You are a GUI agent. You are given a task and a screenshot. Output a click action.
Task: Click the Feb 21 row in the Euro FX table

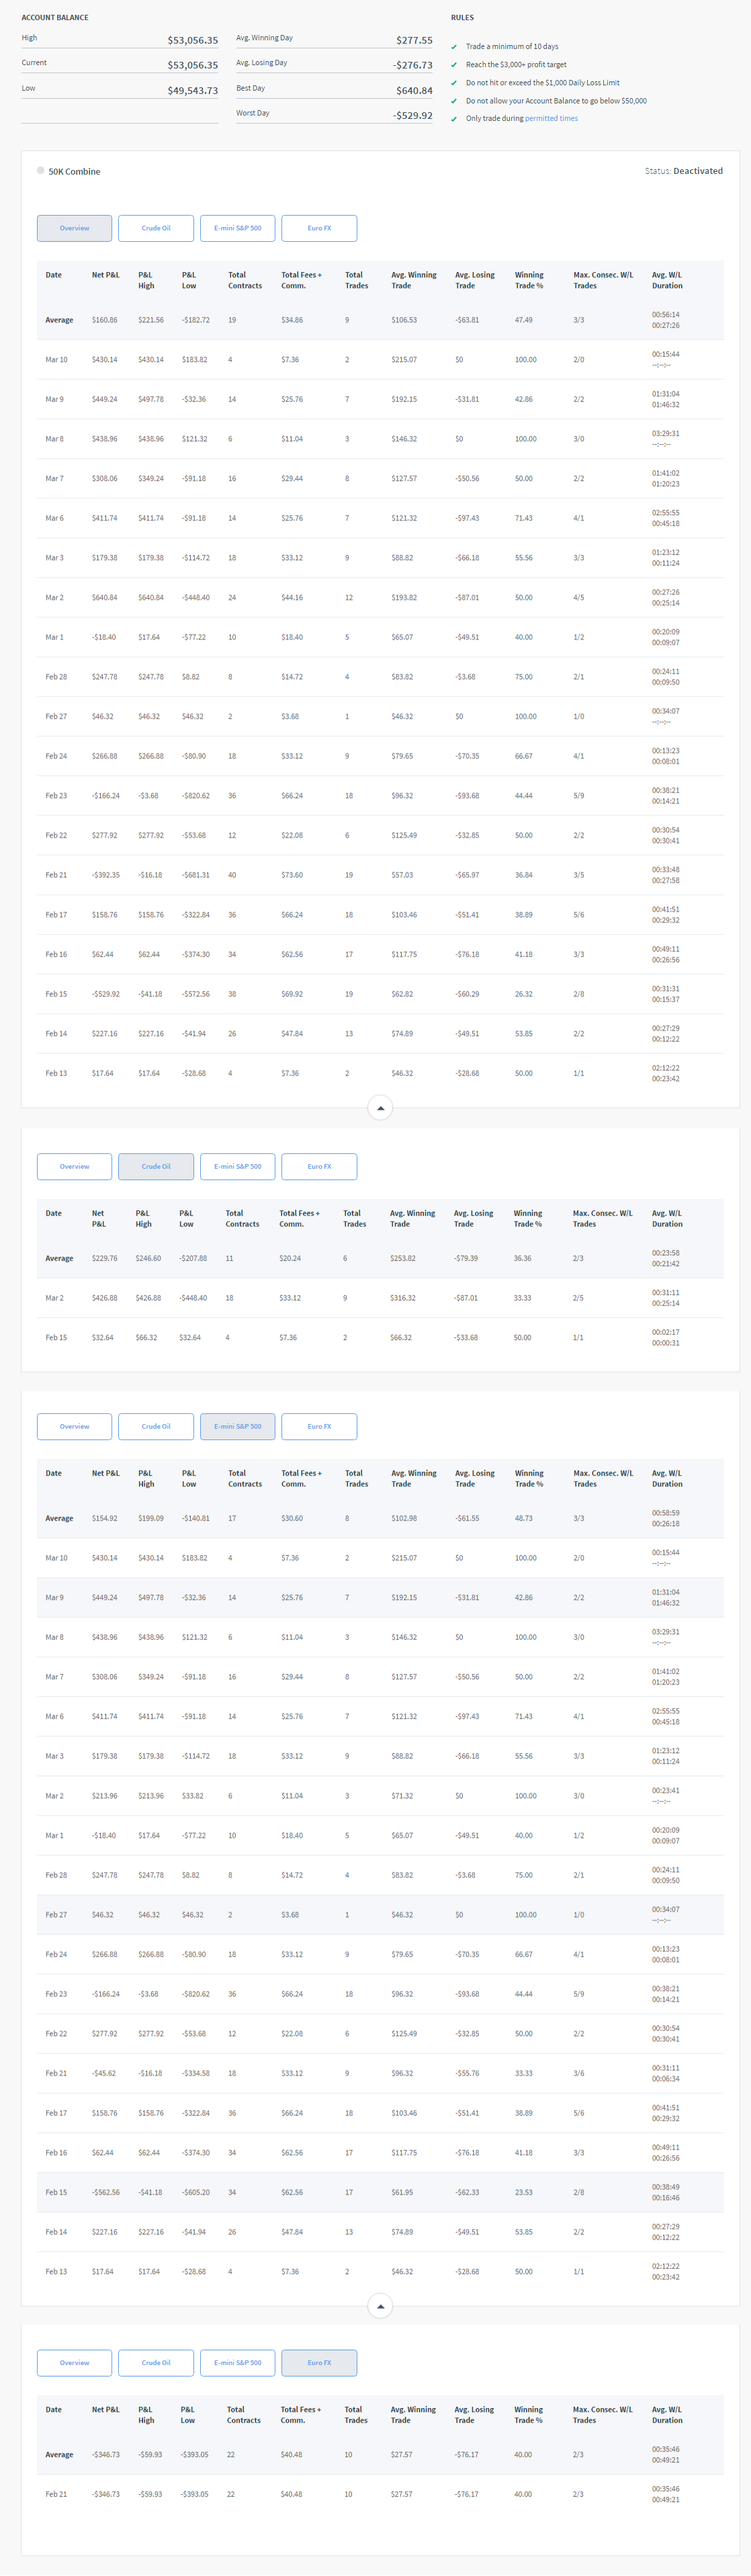380,2494
